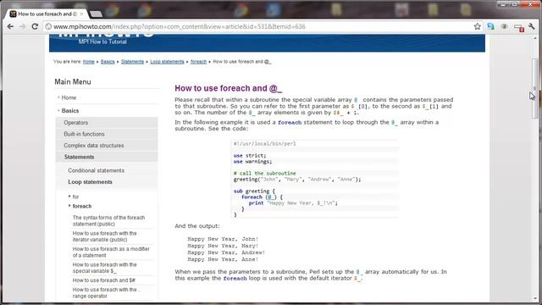542x305 pixels.
Task: Click the scrollbar's up arrow
Action: pyautogui.click(x=534, y=38)
